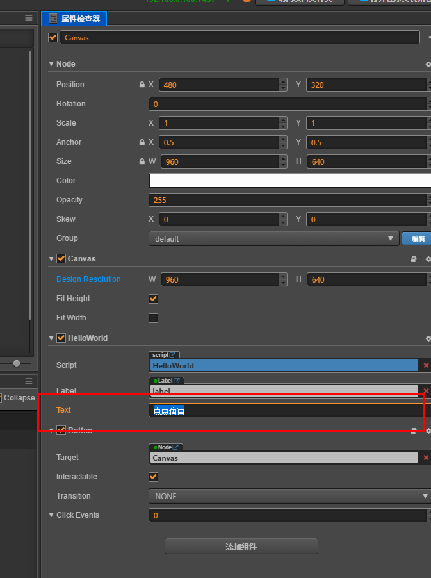Click the blue 编辑 button beside Group
Image resolution: width=431 pixels, height=578 pixels.
click(417, 238)
